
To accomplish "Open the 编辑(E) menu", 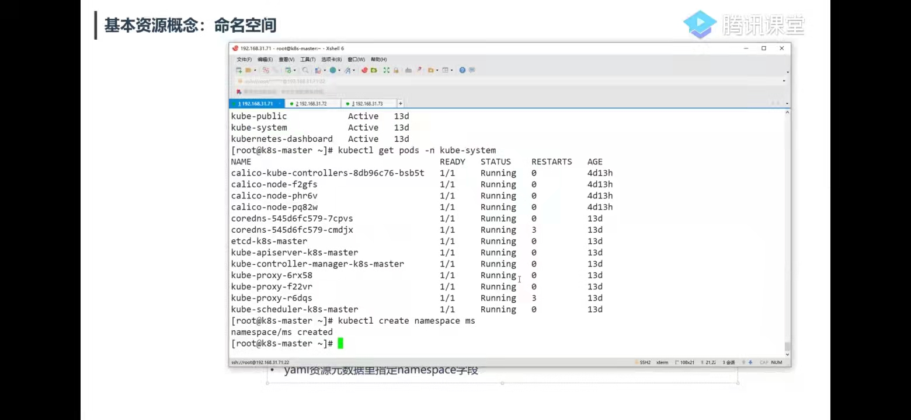I will pyautogui.click(x=265, y=60).
